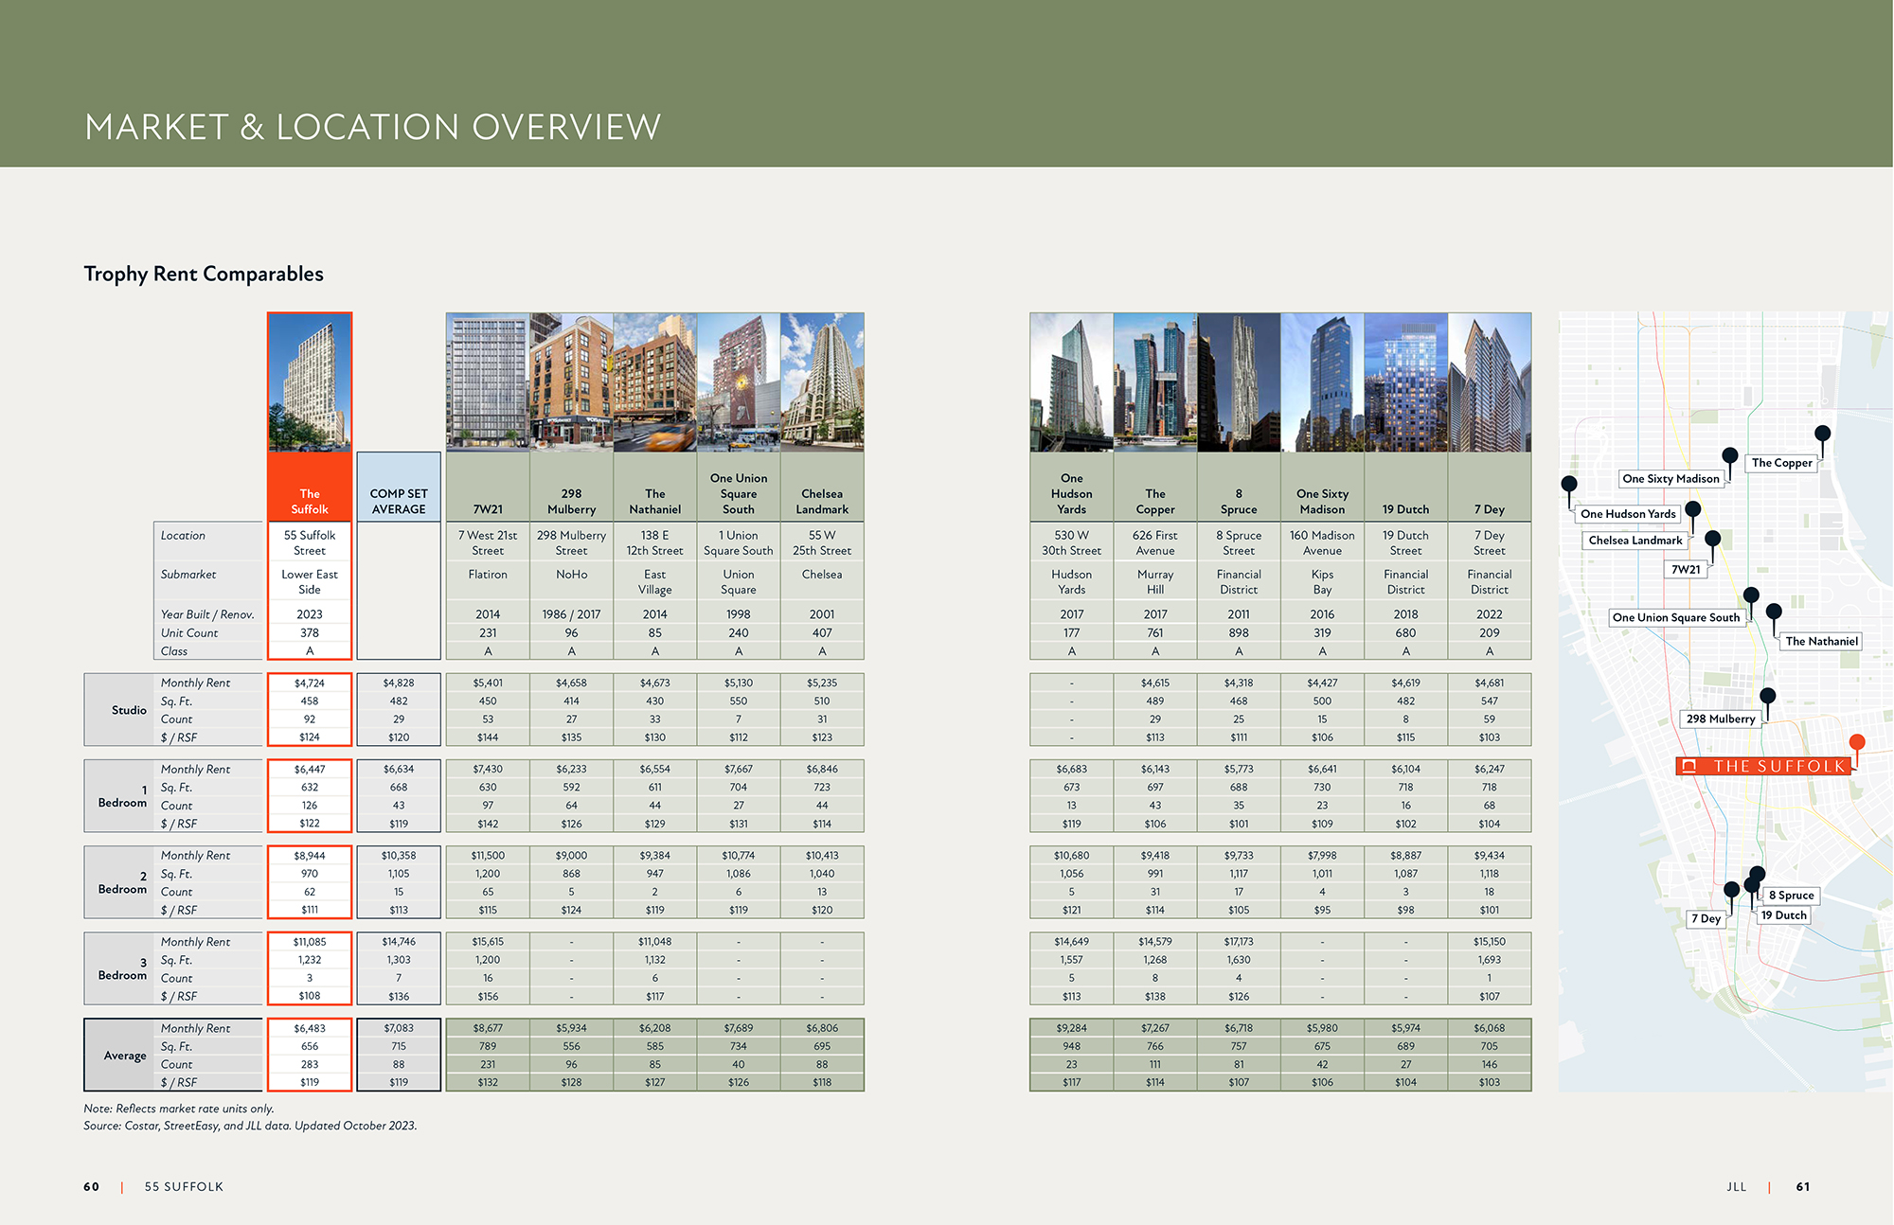
Task: Click the One Union Square South map pin
Action: [1750, 594]
